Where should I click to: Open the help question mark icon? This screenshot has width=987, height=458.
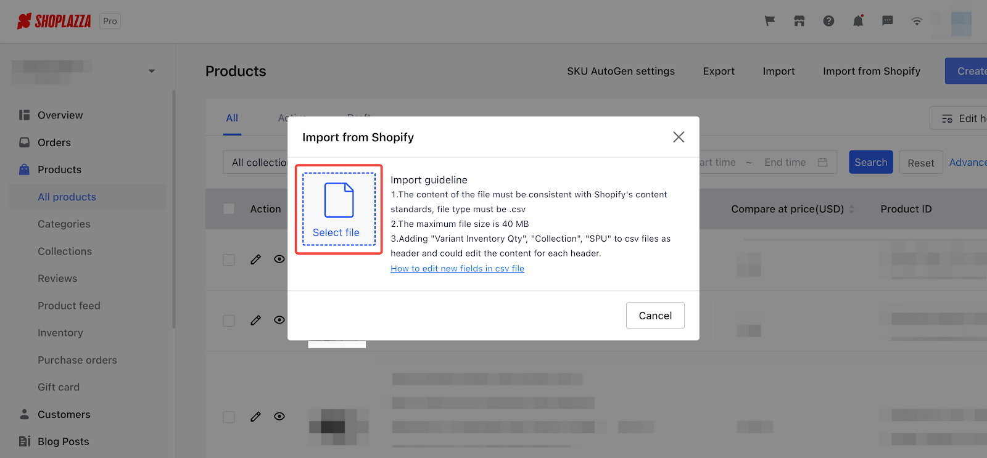coord(828,21)
